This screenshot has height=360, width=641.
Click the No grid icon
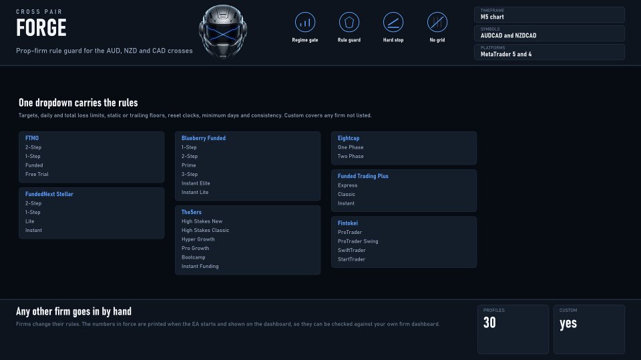(x=437, y=22)
